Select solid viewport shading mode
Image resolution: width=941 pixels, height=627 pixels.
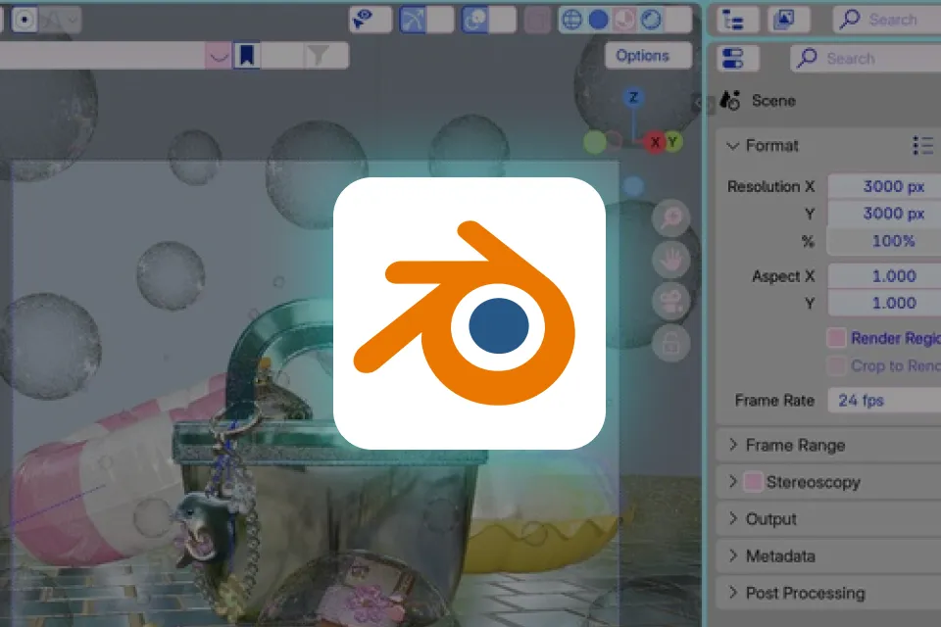click(x=598, y=20)
